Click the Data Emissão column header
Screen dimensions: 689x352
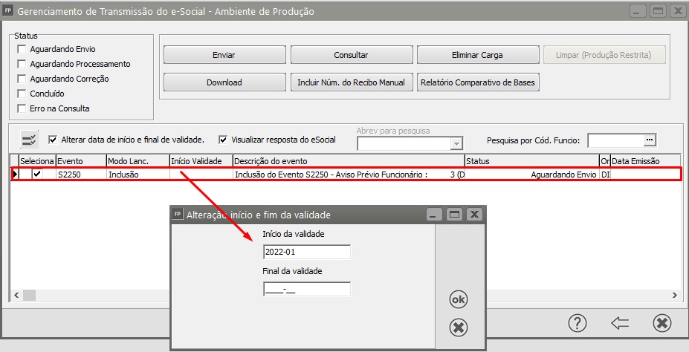coord(645,161)
